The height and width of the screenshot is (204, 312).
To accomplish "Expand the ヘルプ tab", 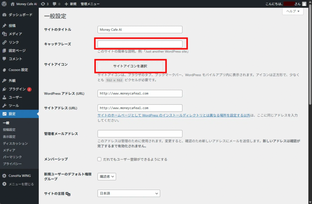I will point(293,11).
